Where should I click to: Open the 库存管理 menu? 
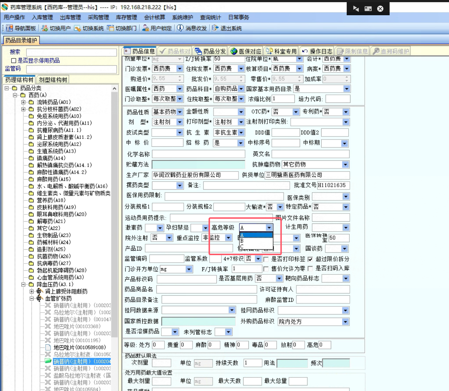click(x=127, y=17)
